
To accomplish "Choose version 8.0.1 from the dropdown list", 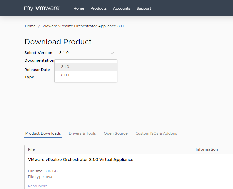I will pyautogui.click(x=86, y=75).
